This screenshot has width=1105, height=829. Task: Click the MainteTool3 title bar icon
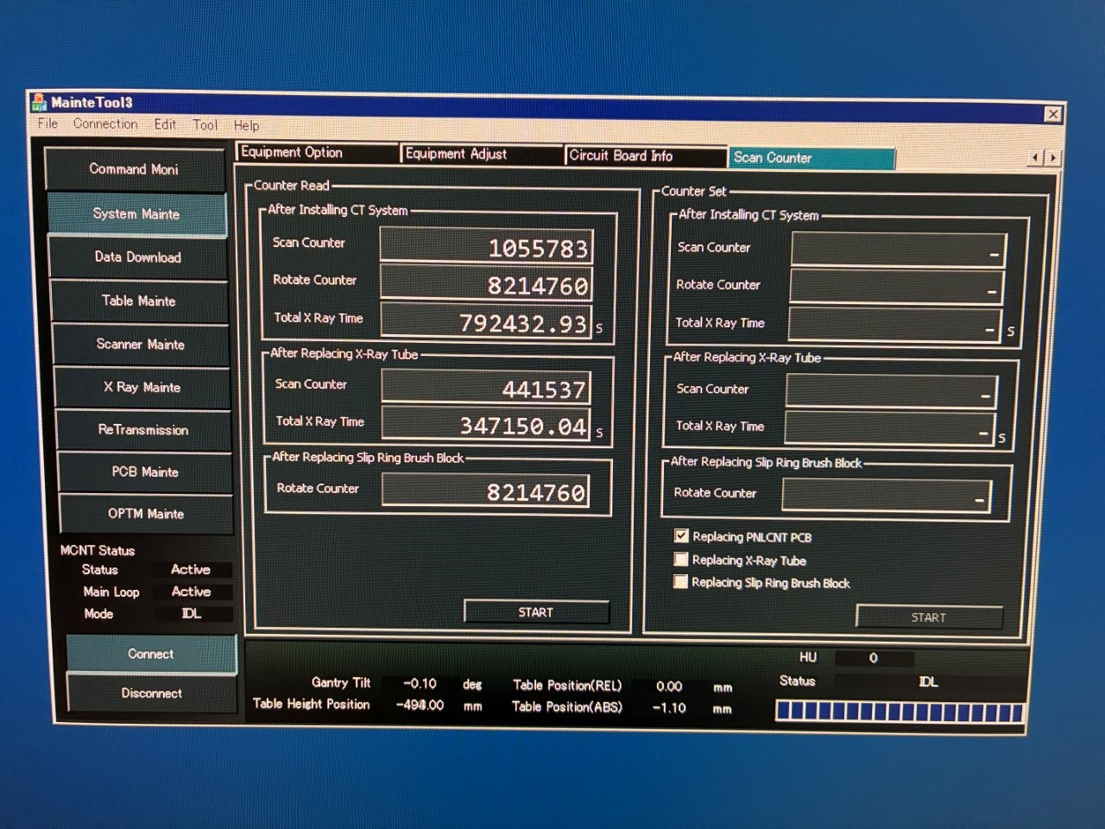39,103
